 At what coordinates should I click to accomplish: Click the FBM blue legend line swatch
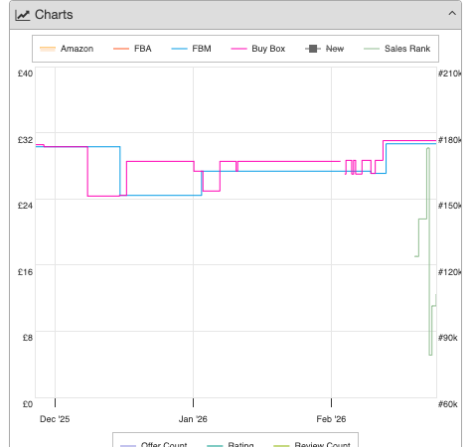179,49
